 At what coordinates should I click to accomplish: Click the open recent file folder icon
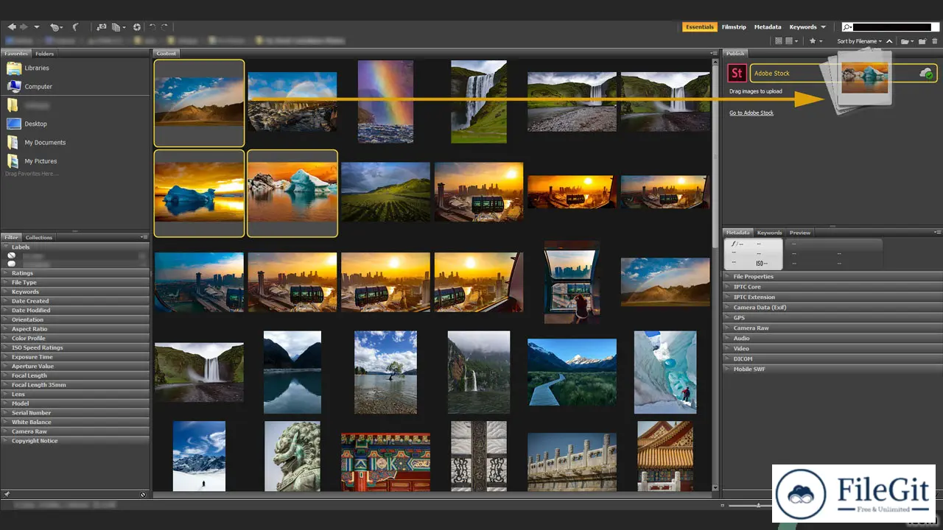(x=907, y=41)
